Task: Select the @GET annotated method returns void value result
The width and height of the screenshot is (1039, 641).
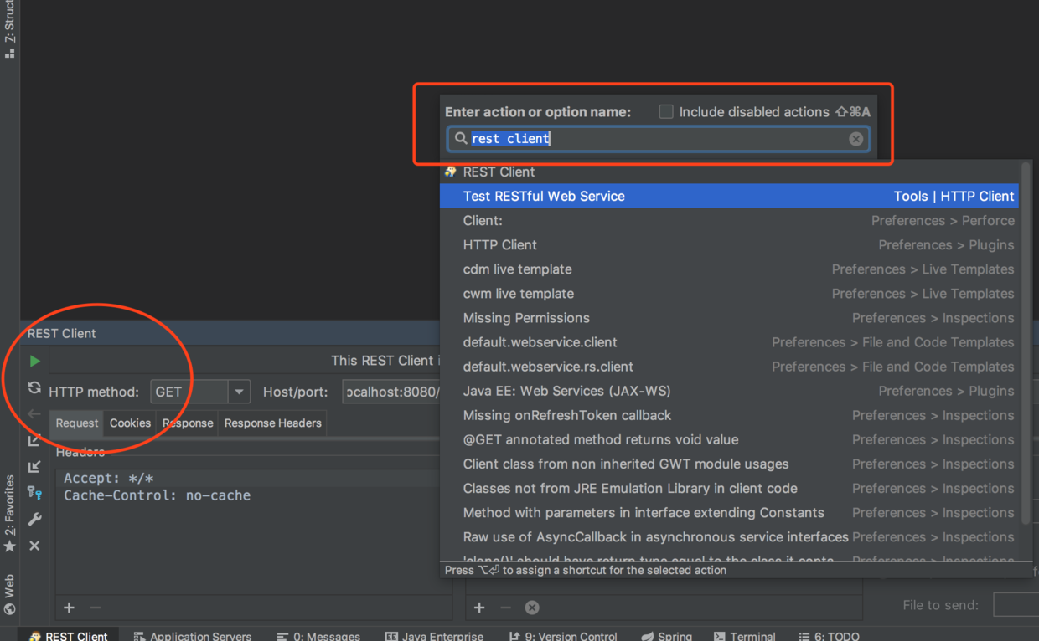Action: tap(729, 438)
